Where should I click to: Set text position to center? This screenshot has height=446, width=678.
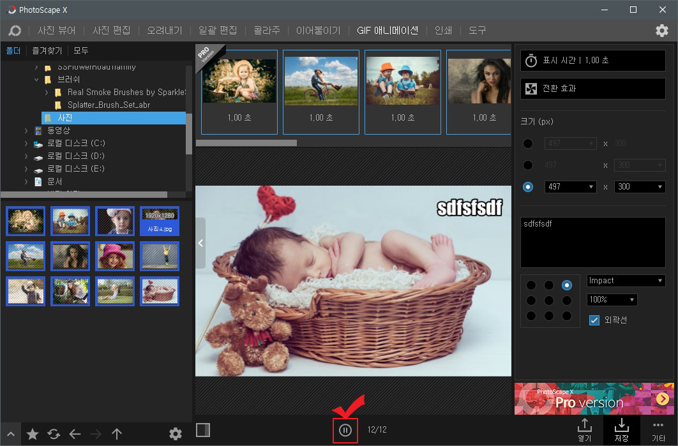coord(549,301)
